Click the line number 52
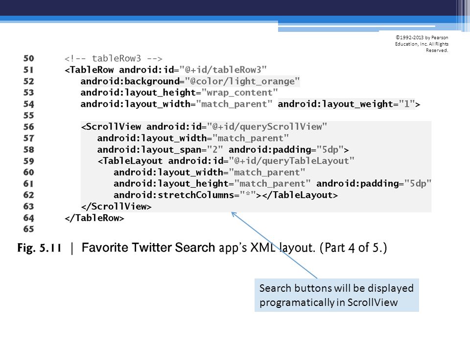This screenshot has width=470, height=353. tap(29, 81)
